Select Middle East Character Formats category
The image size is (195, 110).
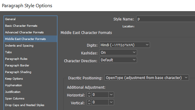pyautogui.click(x=30, y=39)
